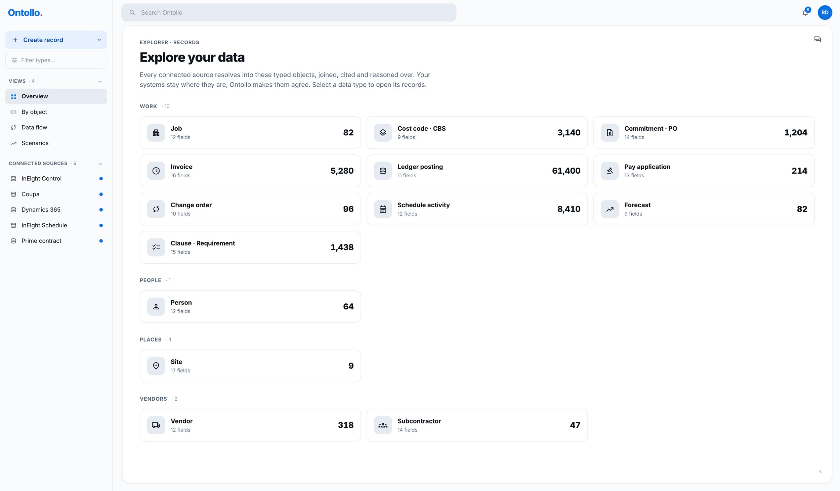Image resolution: width=840 pixels, height=491 pixels.
Task: Switch to the By object view
Action: click(56, 112)
